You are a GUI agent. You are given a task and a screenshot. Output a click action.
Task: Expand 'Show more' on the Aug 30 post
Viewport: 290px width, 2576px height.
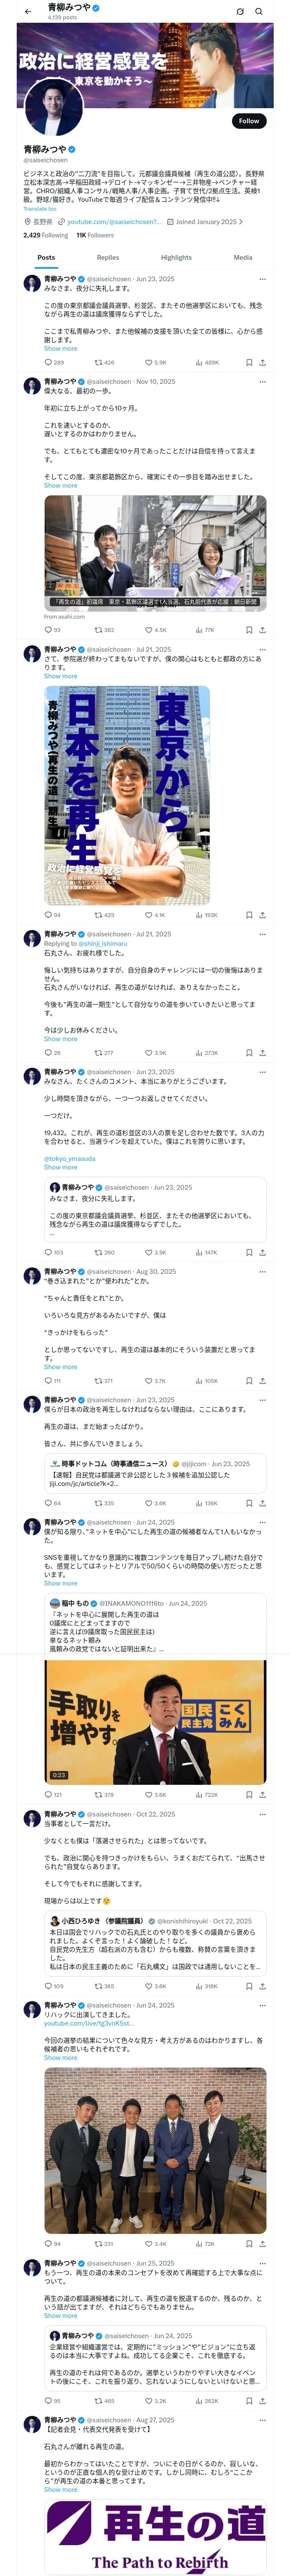[x=60, y=1367]
